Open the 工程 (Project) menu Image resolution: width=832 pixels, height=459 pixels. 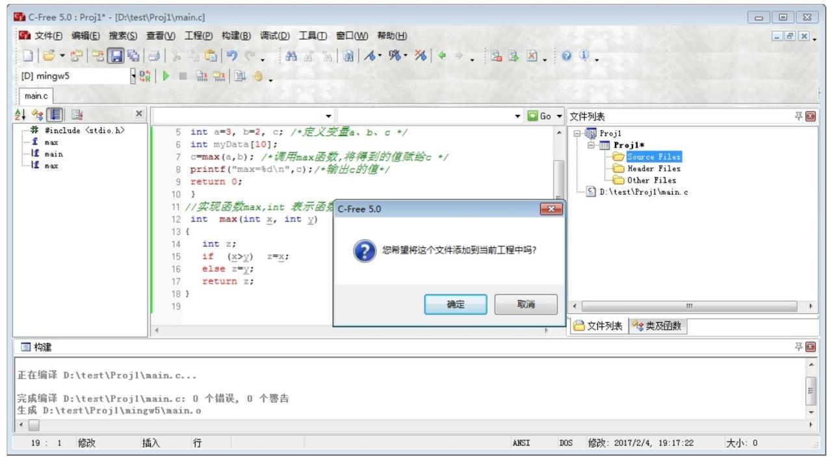click(198, 36)
